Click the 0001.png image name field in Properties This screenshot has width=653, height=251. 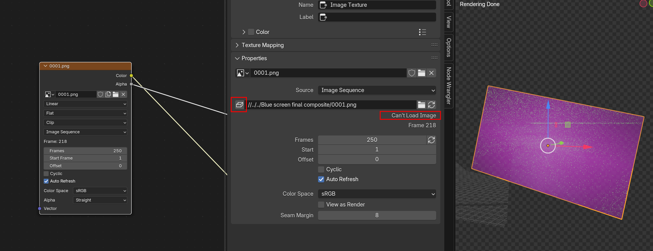click(x=329, y=73)
